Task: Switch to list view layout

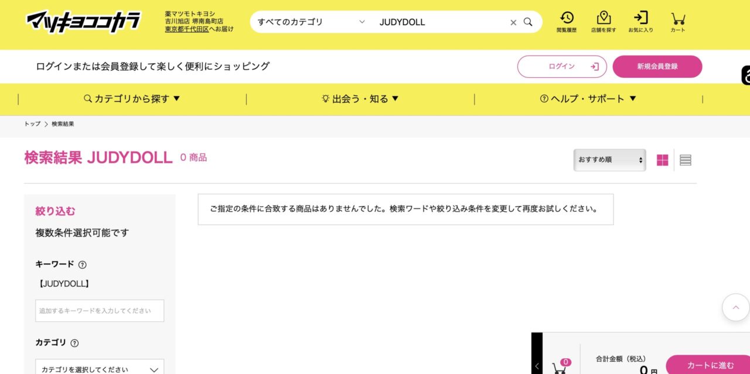Action: [686, 160]
